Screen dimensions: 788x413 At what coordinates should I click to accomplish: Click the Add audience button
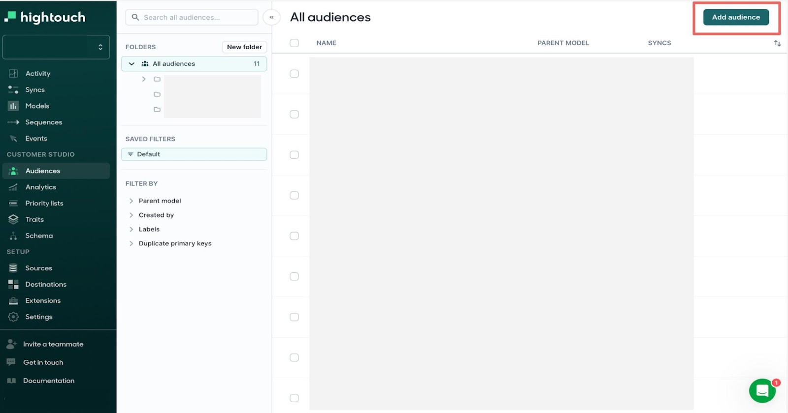tap(736, 17)
